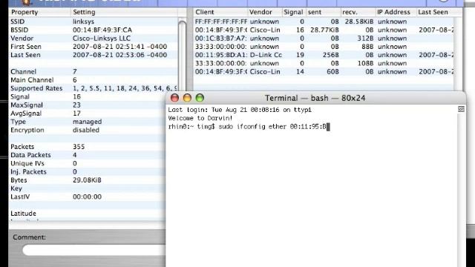Sort by the Setting column header
Viewport: 475px width, 267px height.
click(x=124, y=12)
